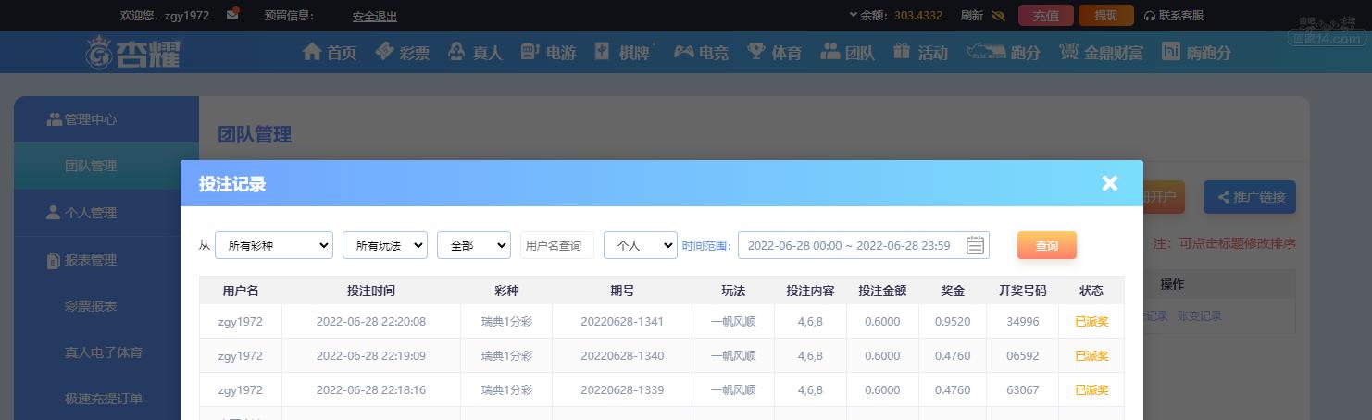Open the 跑分 menu item
The image size is (1372, 420).
coord(1004,52)
